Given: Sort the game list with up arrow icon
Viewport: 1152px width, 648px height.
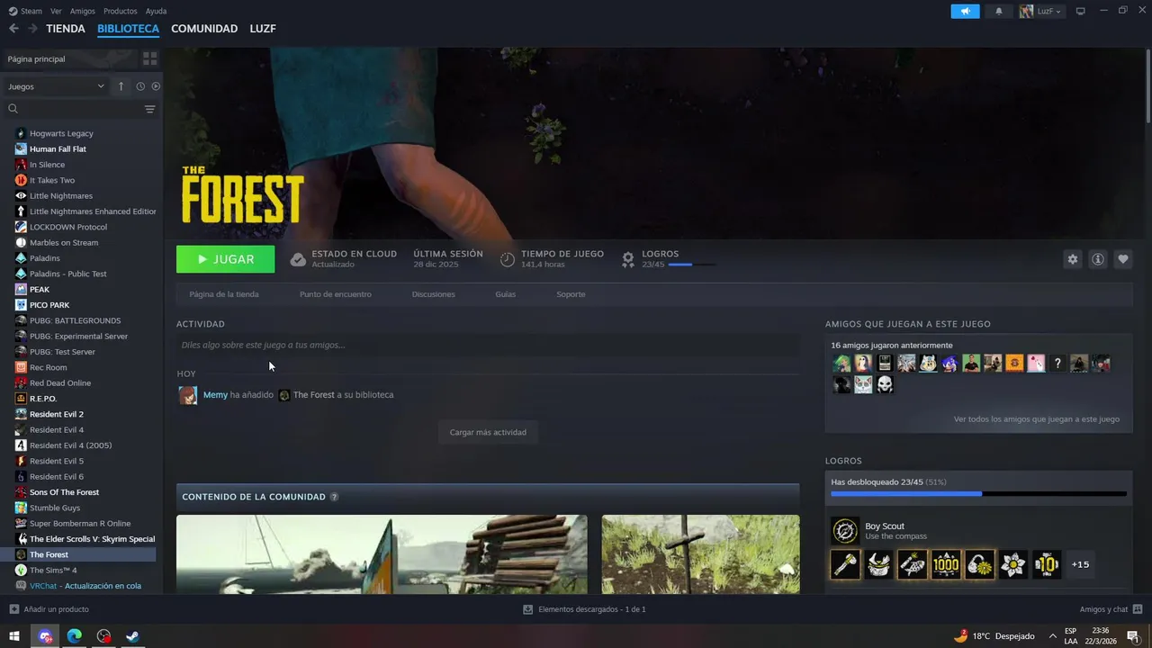Looking at the screenshot, I should [121, 86].
